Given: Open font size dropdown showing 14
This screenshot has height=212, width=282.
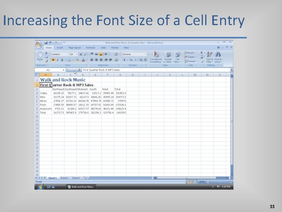Looking at the screenshot, I should 77,54.
